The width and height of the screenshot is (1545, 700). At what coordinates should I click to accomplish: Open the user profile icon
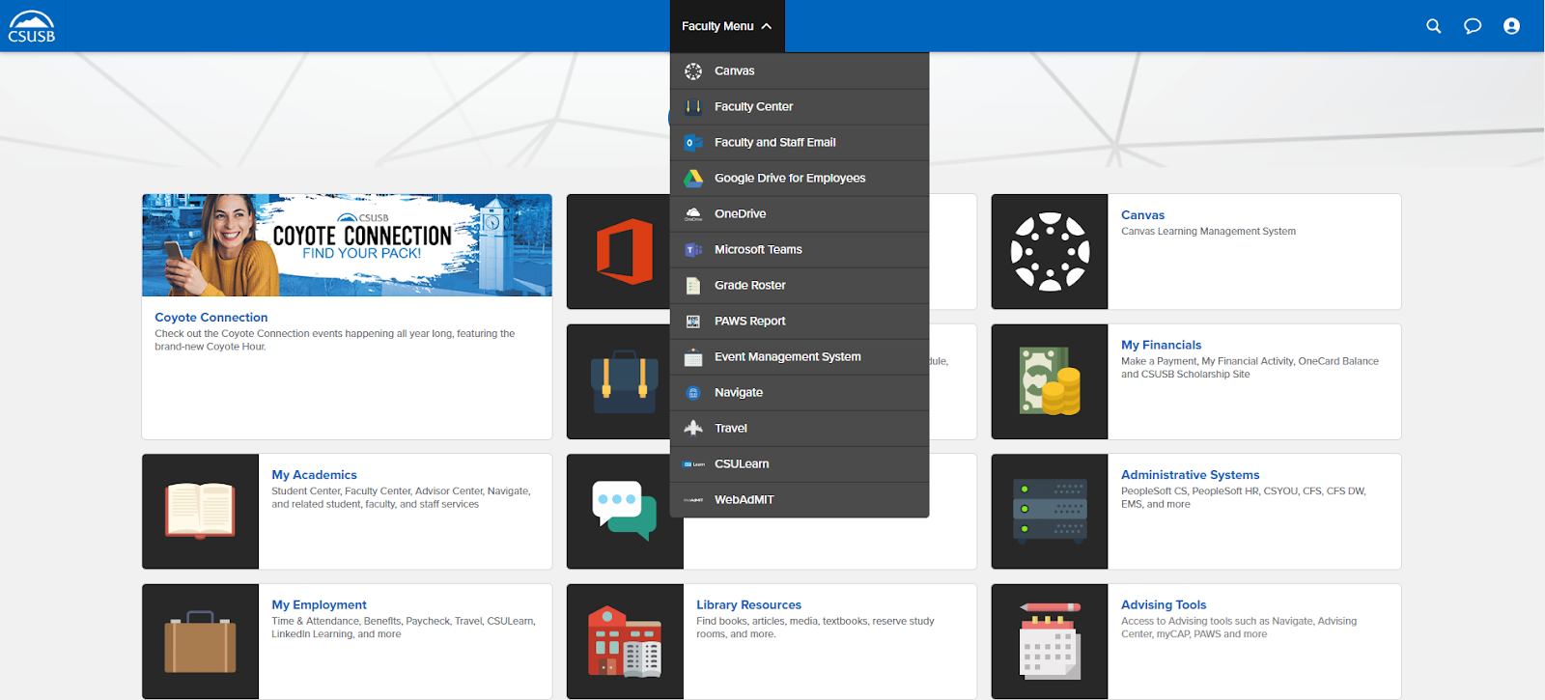[1511, 26]
